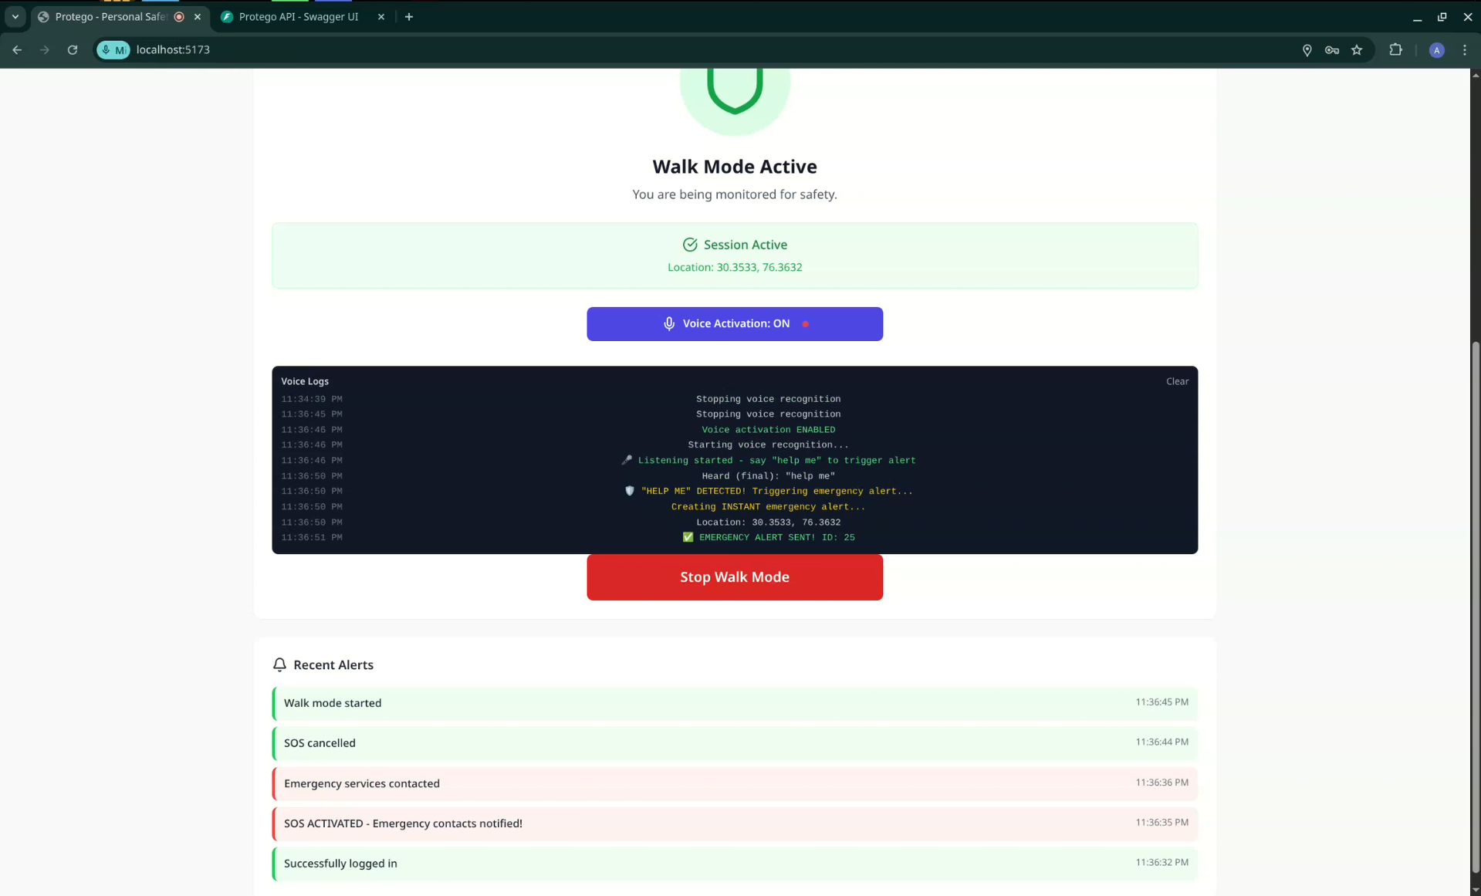Click the Stop Walk Mode button
The image size is (1481, 896).
coord(735,577)
